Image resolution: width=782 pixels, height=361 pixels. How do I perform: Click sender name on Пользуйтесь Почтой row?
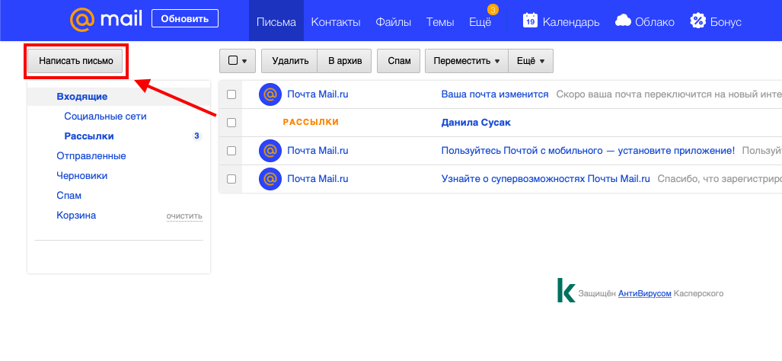point(318,151)
